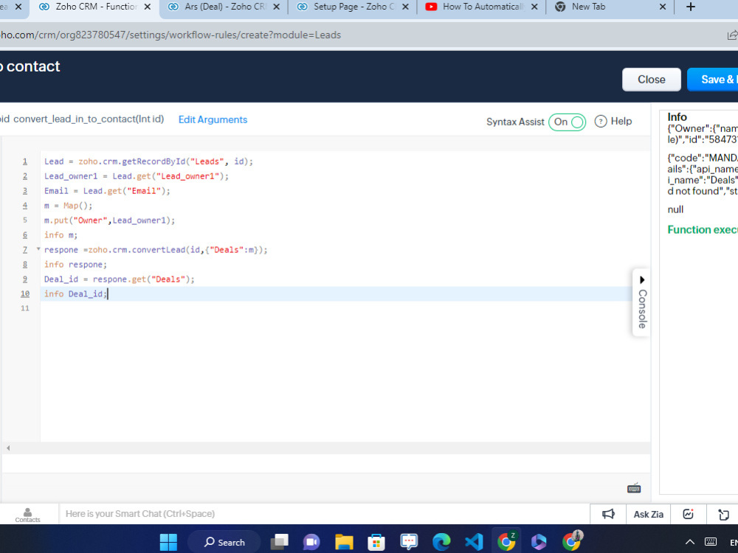This screenshot has width=738, height=553.
Task: Click the 'null' console output
Action: pos(675,209)
